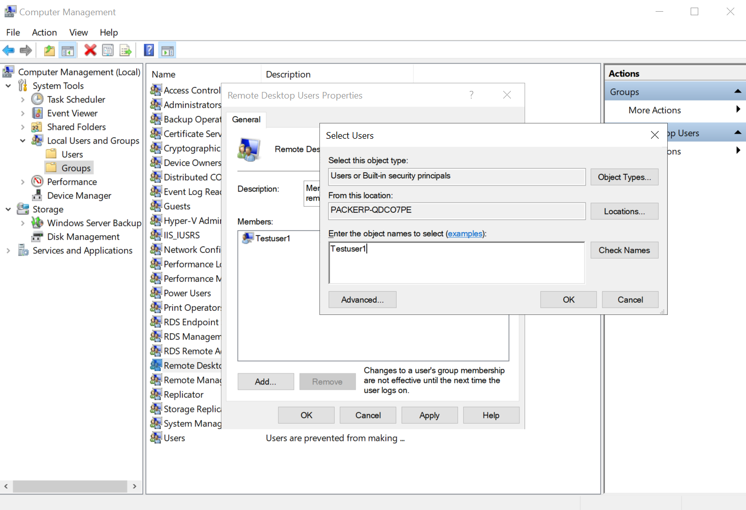Select the IIS_IUSRS group in the list
Viewport: 746px width, 510px height.
[x=182, y=235]
